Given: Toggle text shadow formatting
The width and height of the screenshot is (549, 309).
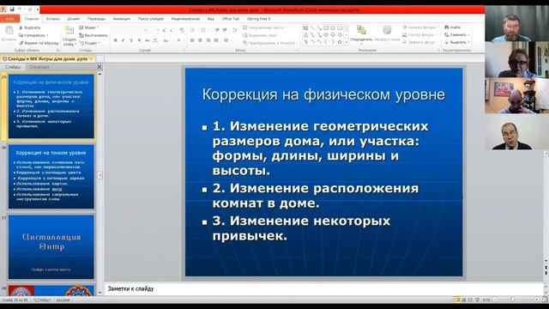Looking at the screenshot, I should [139, 40].
